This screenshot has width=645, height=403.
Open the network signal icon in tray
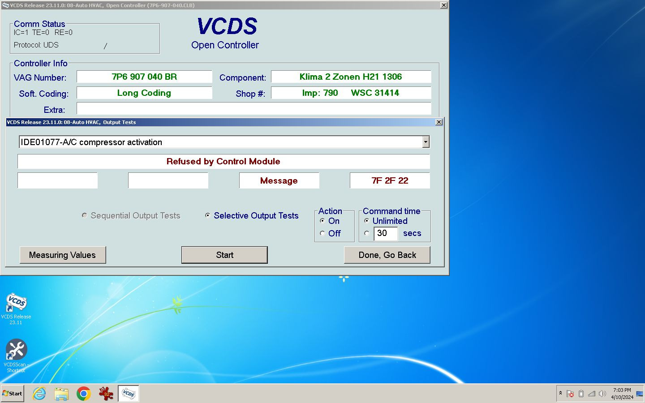[x=592, y=394]
